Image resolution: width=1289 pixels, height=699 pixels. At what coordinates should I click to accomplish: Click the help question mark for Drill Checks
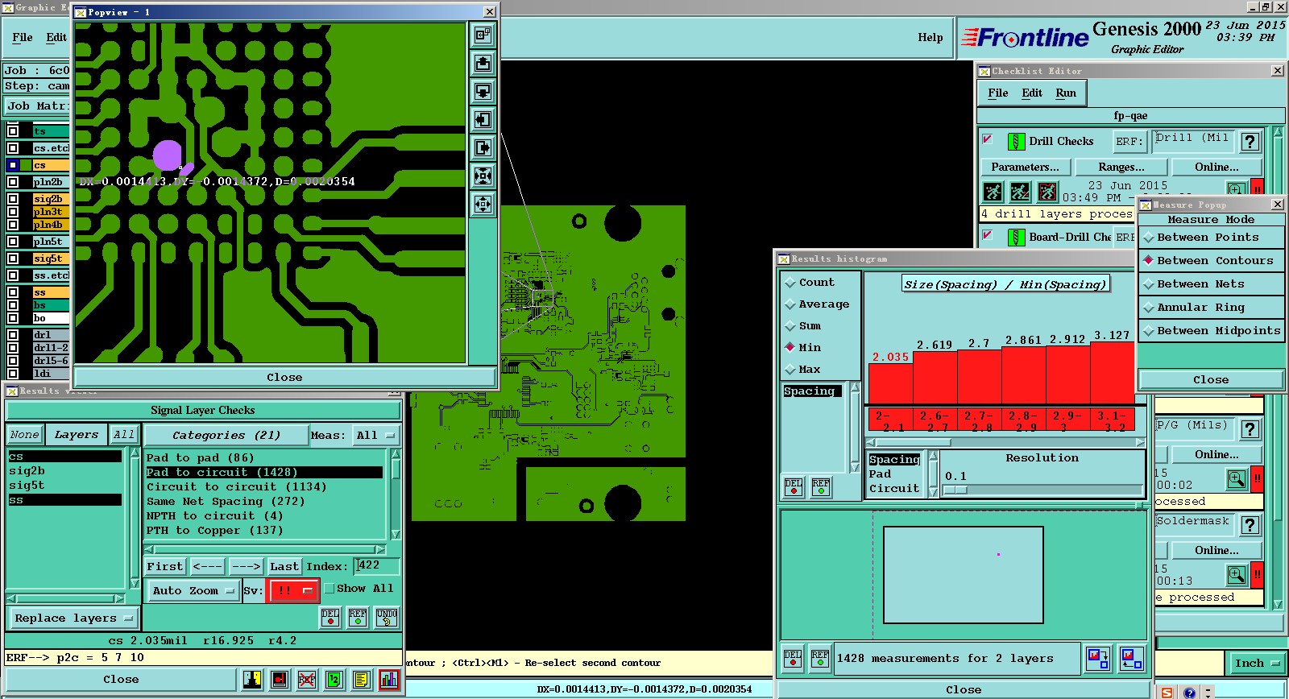tap(1250, 142)
